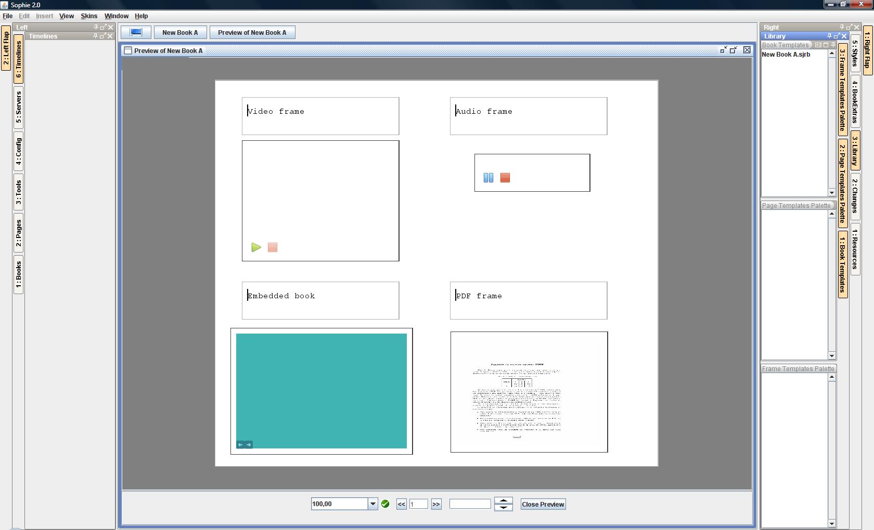Go to next page of the embedded book
Viewport: 874px width, 530px height.
(249, 444)
